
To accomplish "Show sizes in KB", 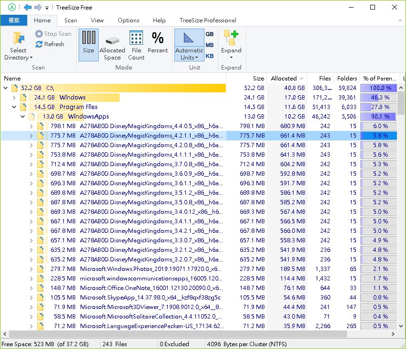I will (x=210, y=56).
